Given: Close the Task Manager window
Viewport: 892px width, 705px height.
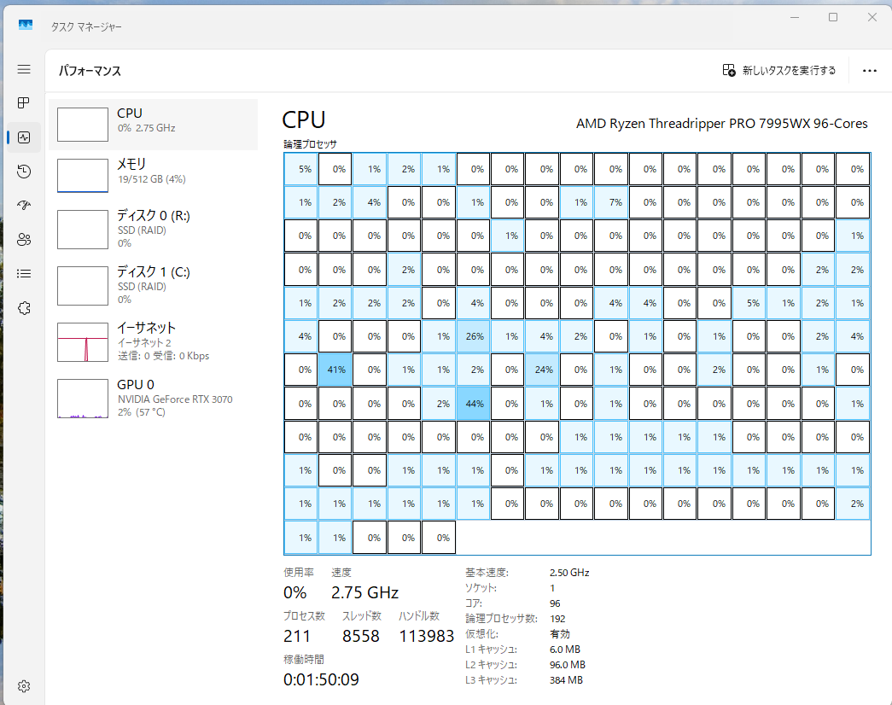Looking at the screenshot, I should click(x=872, y=18).
